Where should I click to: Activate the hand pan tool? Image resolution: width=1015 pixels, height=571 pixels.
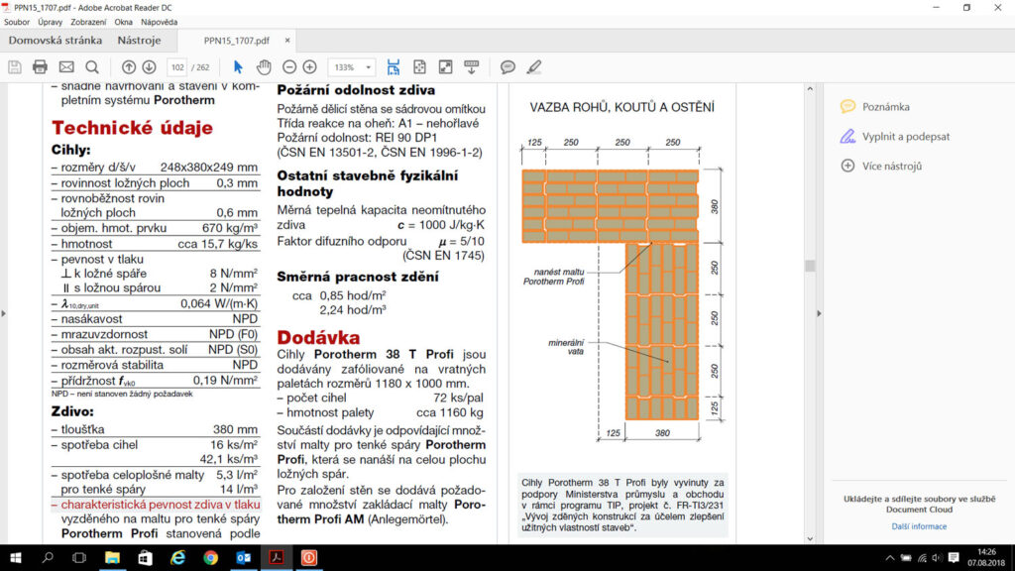click(x=264, y=66)
